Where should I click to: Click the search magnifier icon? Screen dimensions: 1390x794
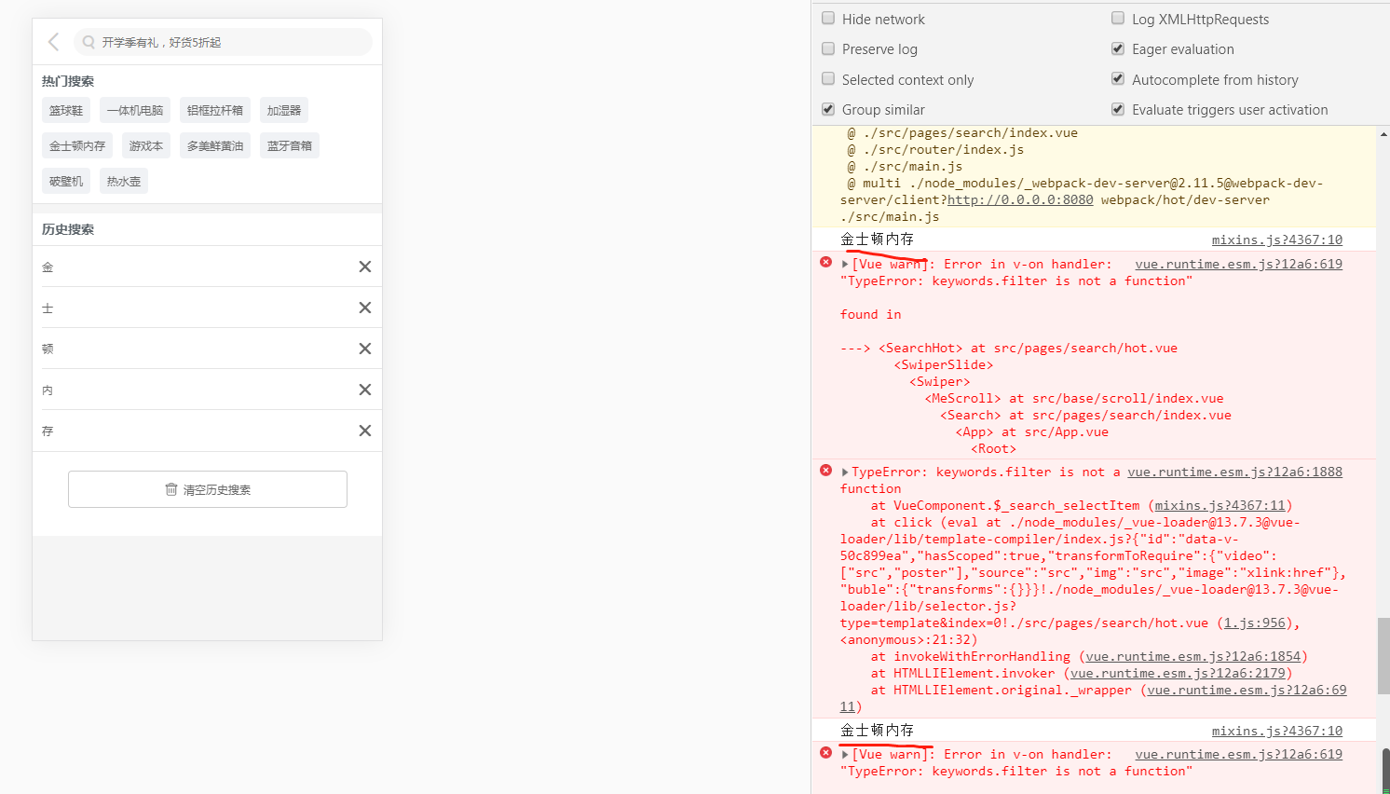[89, 42]
